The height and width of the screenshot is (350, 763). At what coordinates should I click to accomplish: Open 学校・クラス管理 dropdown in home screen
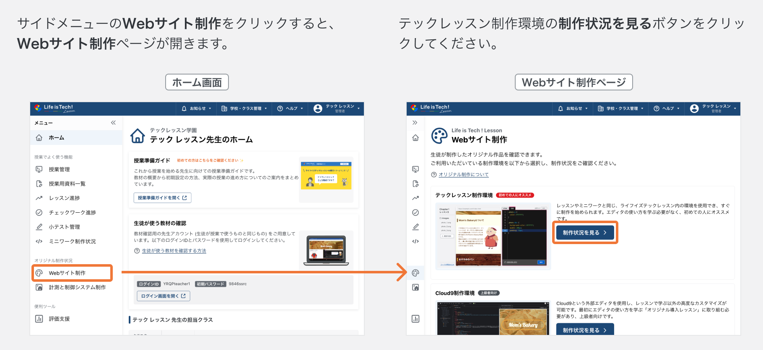coord(244,108)
